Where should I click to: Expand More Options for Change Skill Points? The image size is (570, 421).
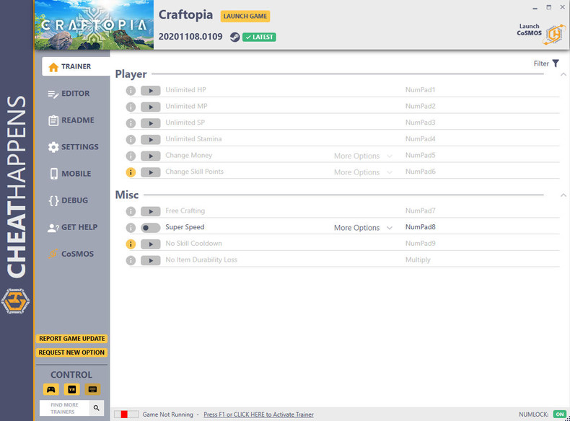[x=363, y=172]
